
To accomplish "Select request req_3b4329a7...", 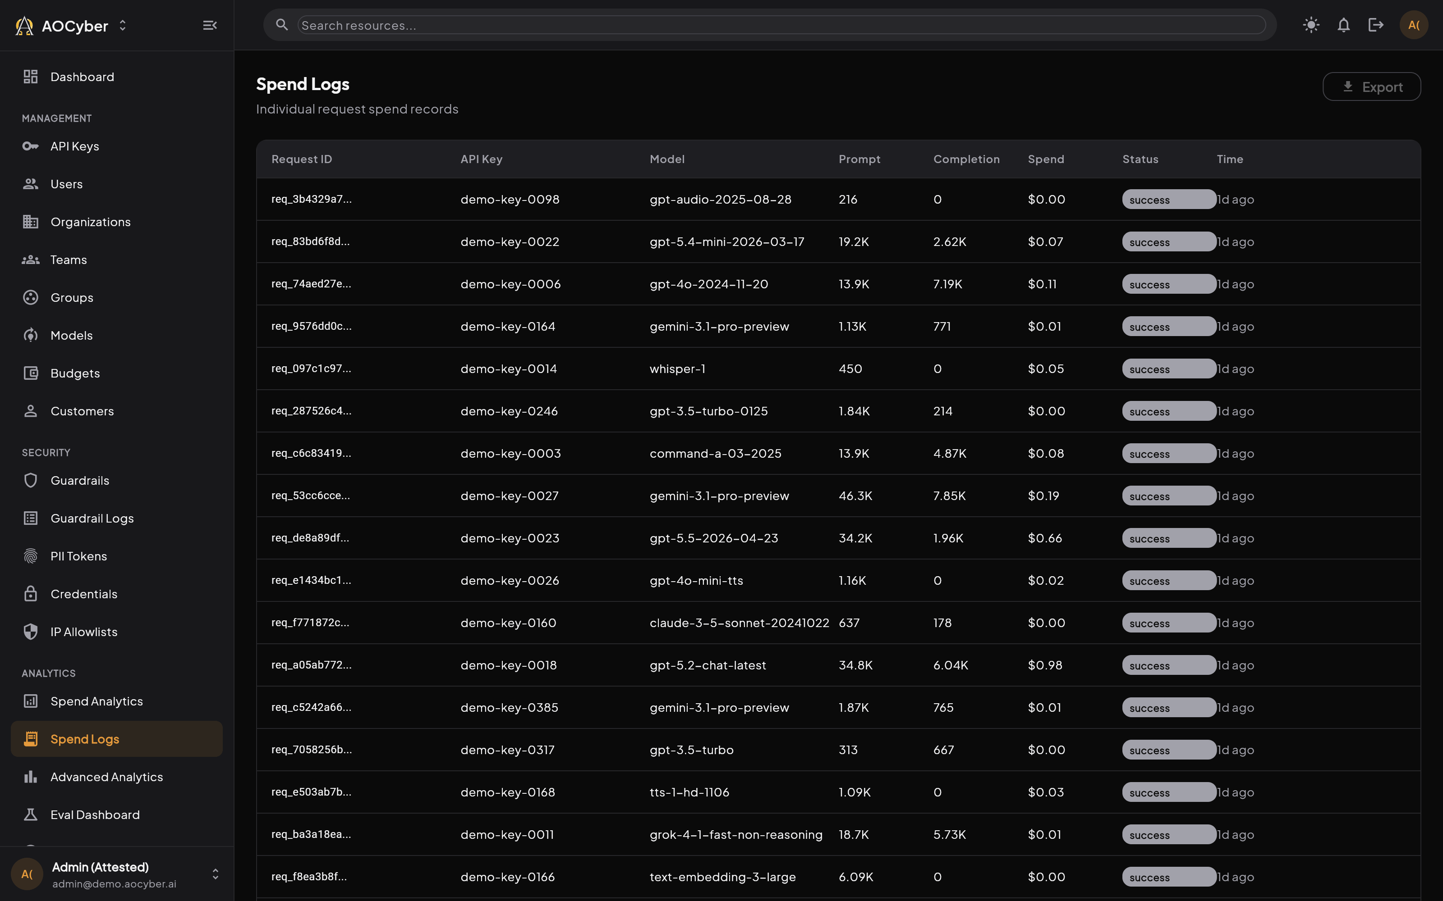I will (x=311, y=199).
